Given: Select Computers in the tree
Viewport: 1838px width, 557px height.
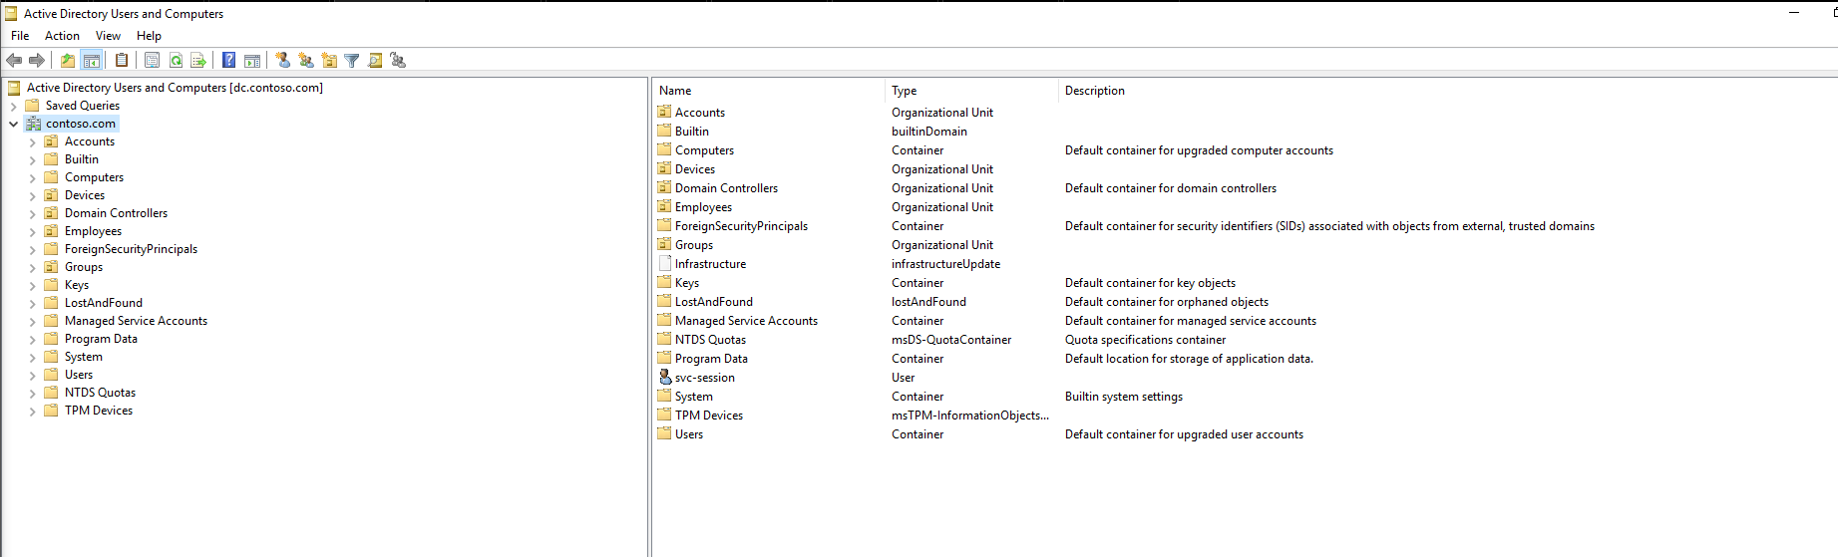Looking at the screenshot, I should 94,177.
